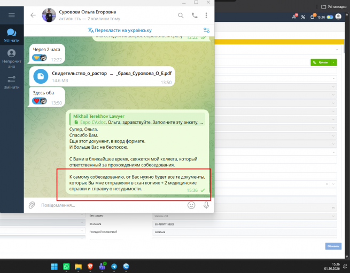Open Telegram from the taskbar
The image size is (350, 273).
(x=114, y=267)
